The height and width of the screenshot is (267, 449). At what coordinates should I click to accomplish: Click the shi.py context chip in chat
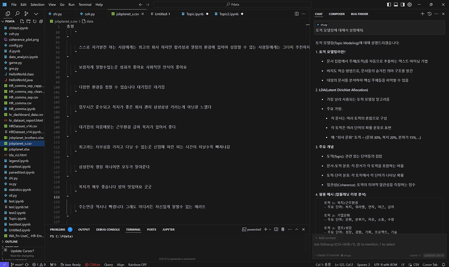tap(322, 25)
